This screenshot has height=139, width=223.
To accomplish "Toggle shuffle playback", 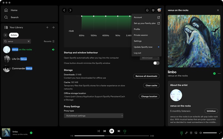I will pos(99,131).
